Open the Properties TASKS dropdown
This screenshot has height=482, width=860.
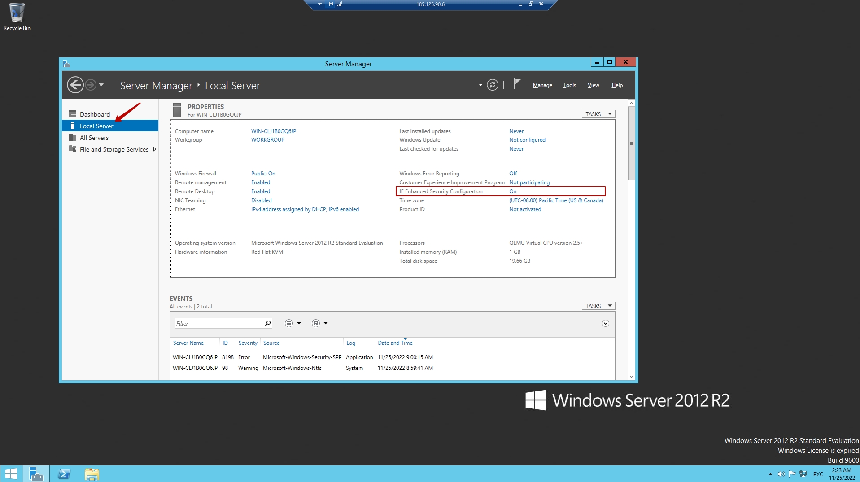click(x=598, y=114)
